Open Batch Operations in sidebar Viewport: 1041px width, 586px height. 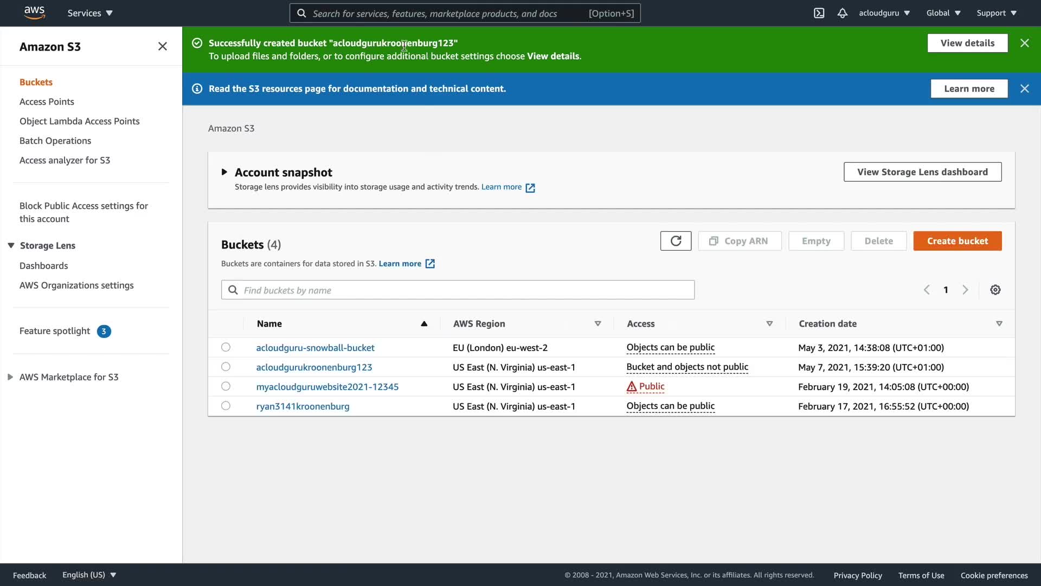click(x=55, y=141)
